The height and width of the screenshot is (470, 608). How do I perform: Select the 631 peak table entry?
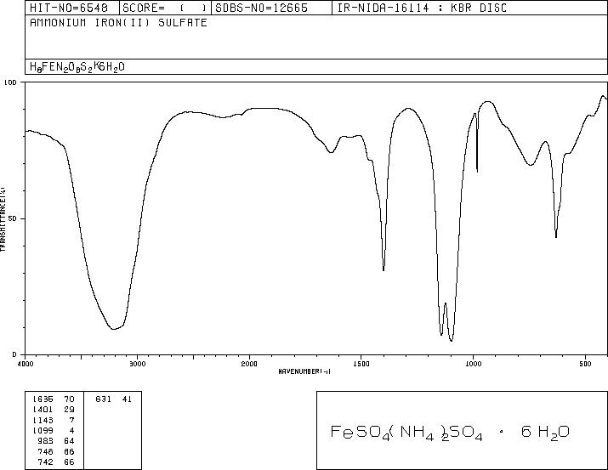pos(114,399)
